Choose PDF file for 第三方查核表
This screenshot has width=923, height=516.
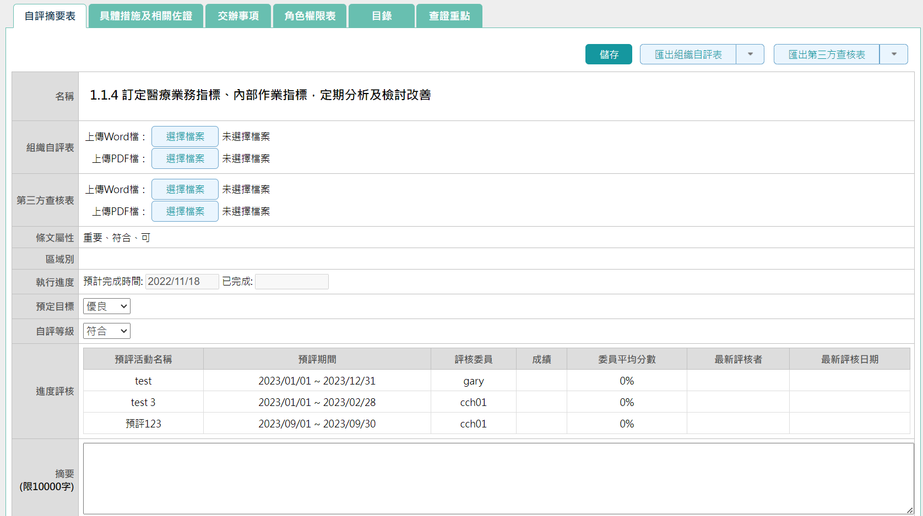(x=185, y=211)
